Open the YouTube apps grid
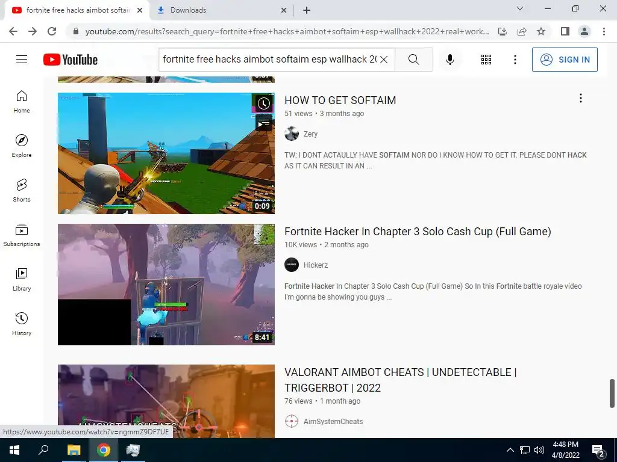 486,60
